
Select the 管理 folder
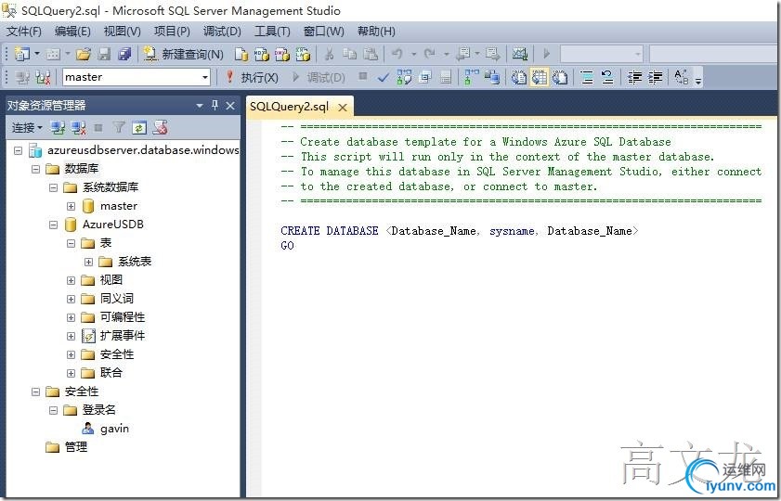click(76, 447)
